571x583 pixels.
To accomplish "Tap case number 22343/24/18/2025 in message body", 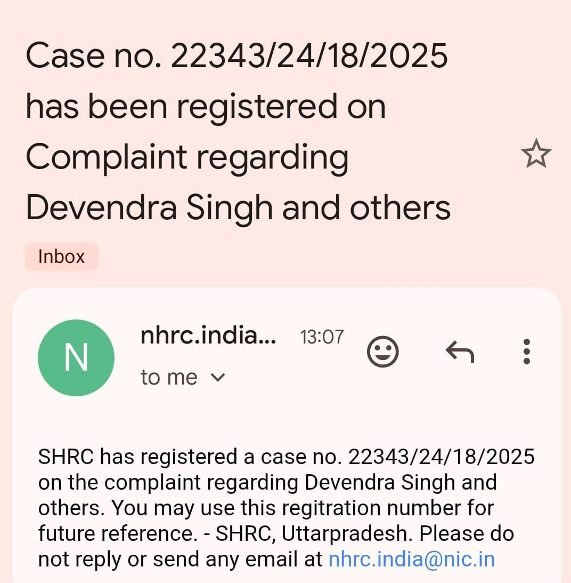I will click(x=442, y=457).
